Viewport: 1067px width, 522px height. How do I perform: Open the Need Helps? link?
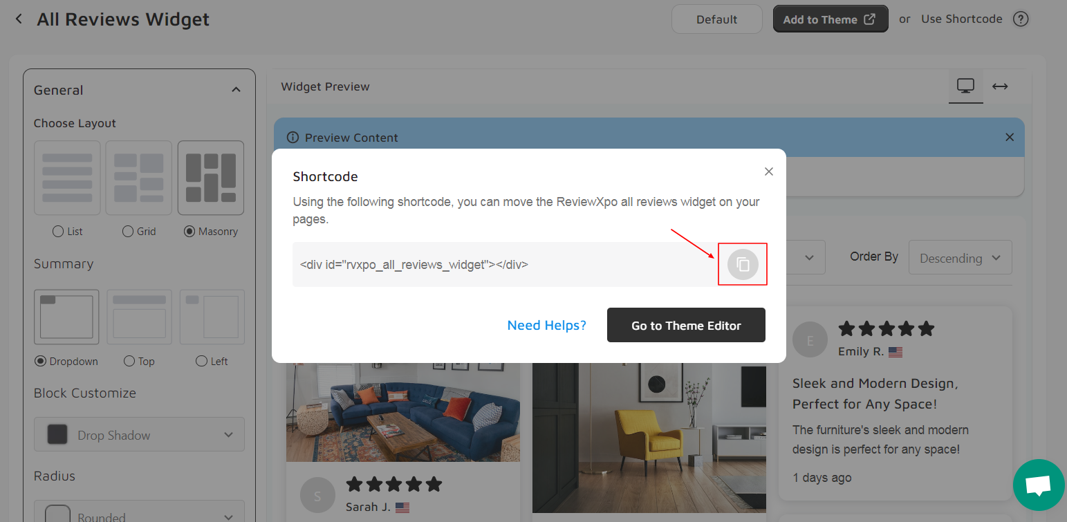546,325
